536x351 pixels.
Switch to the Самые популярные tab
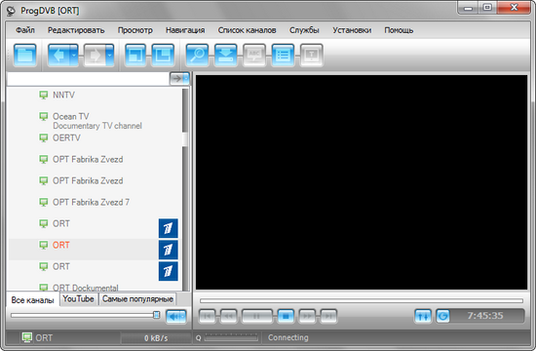tap(137, 299)
